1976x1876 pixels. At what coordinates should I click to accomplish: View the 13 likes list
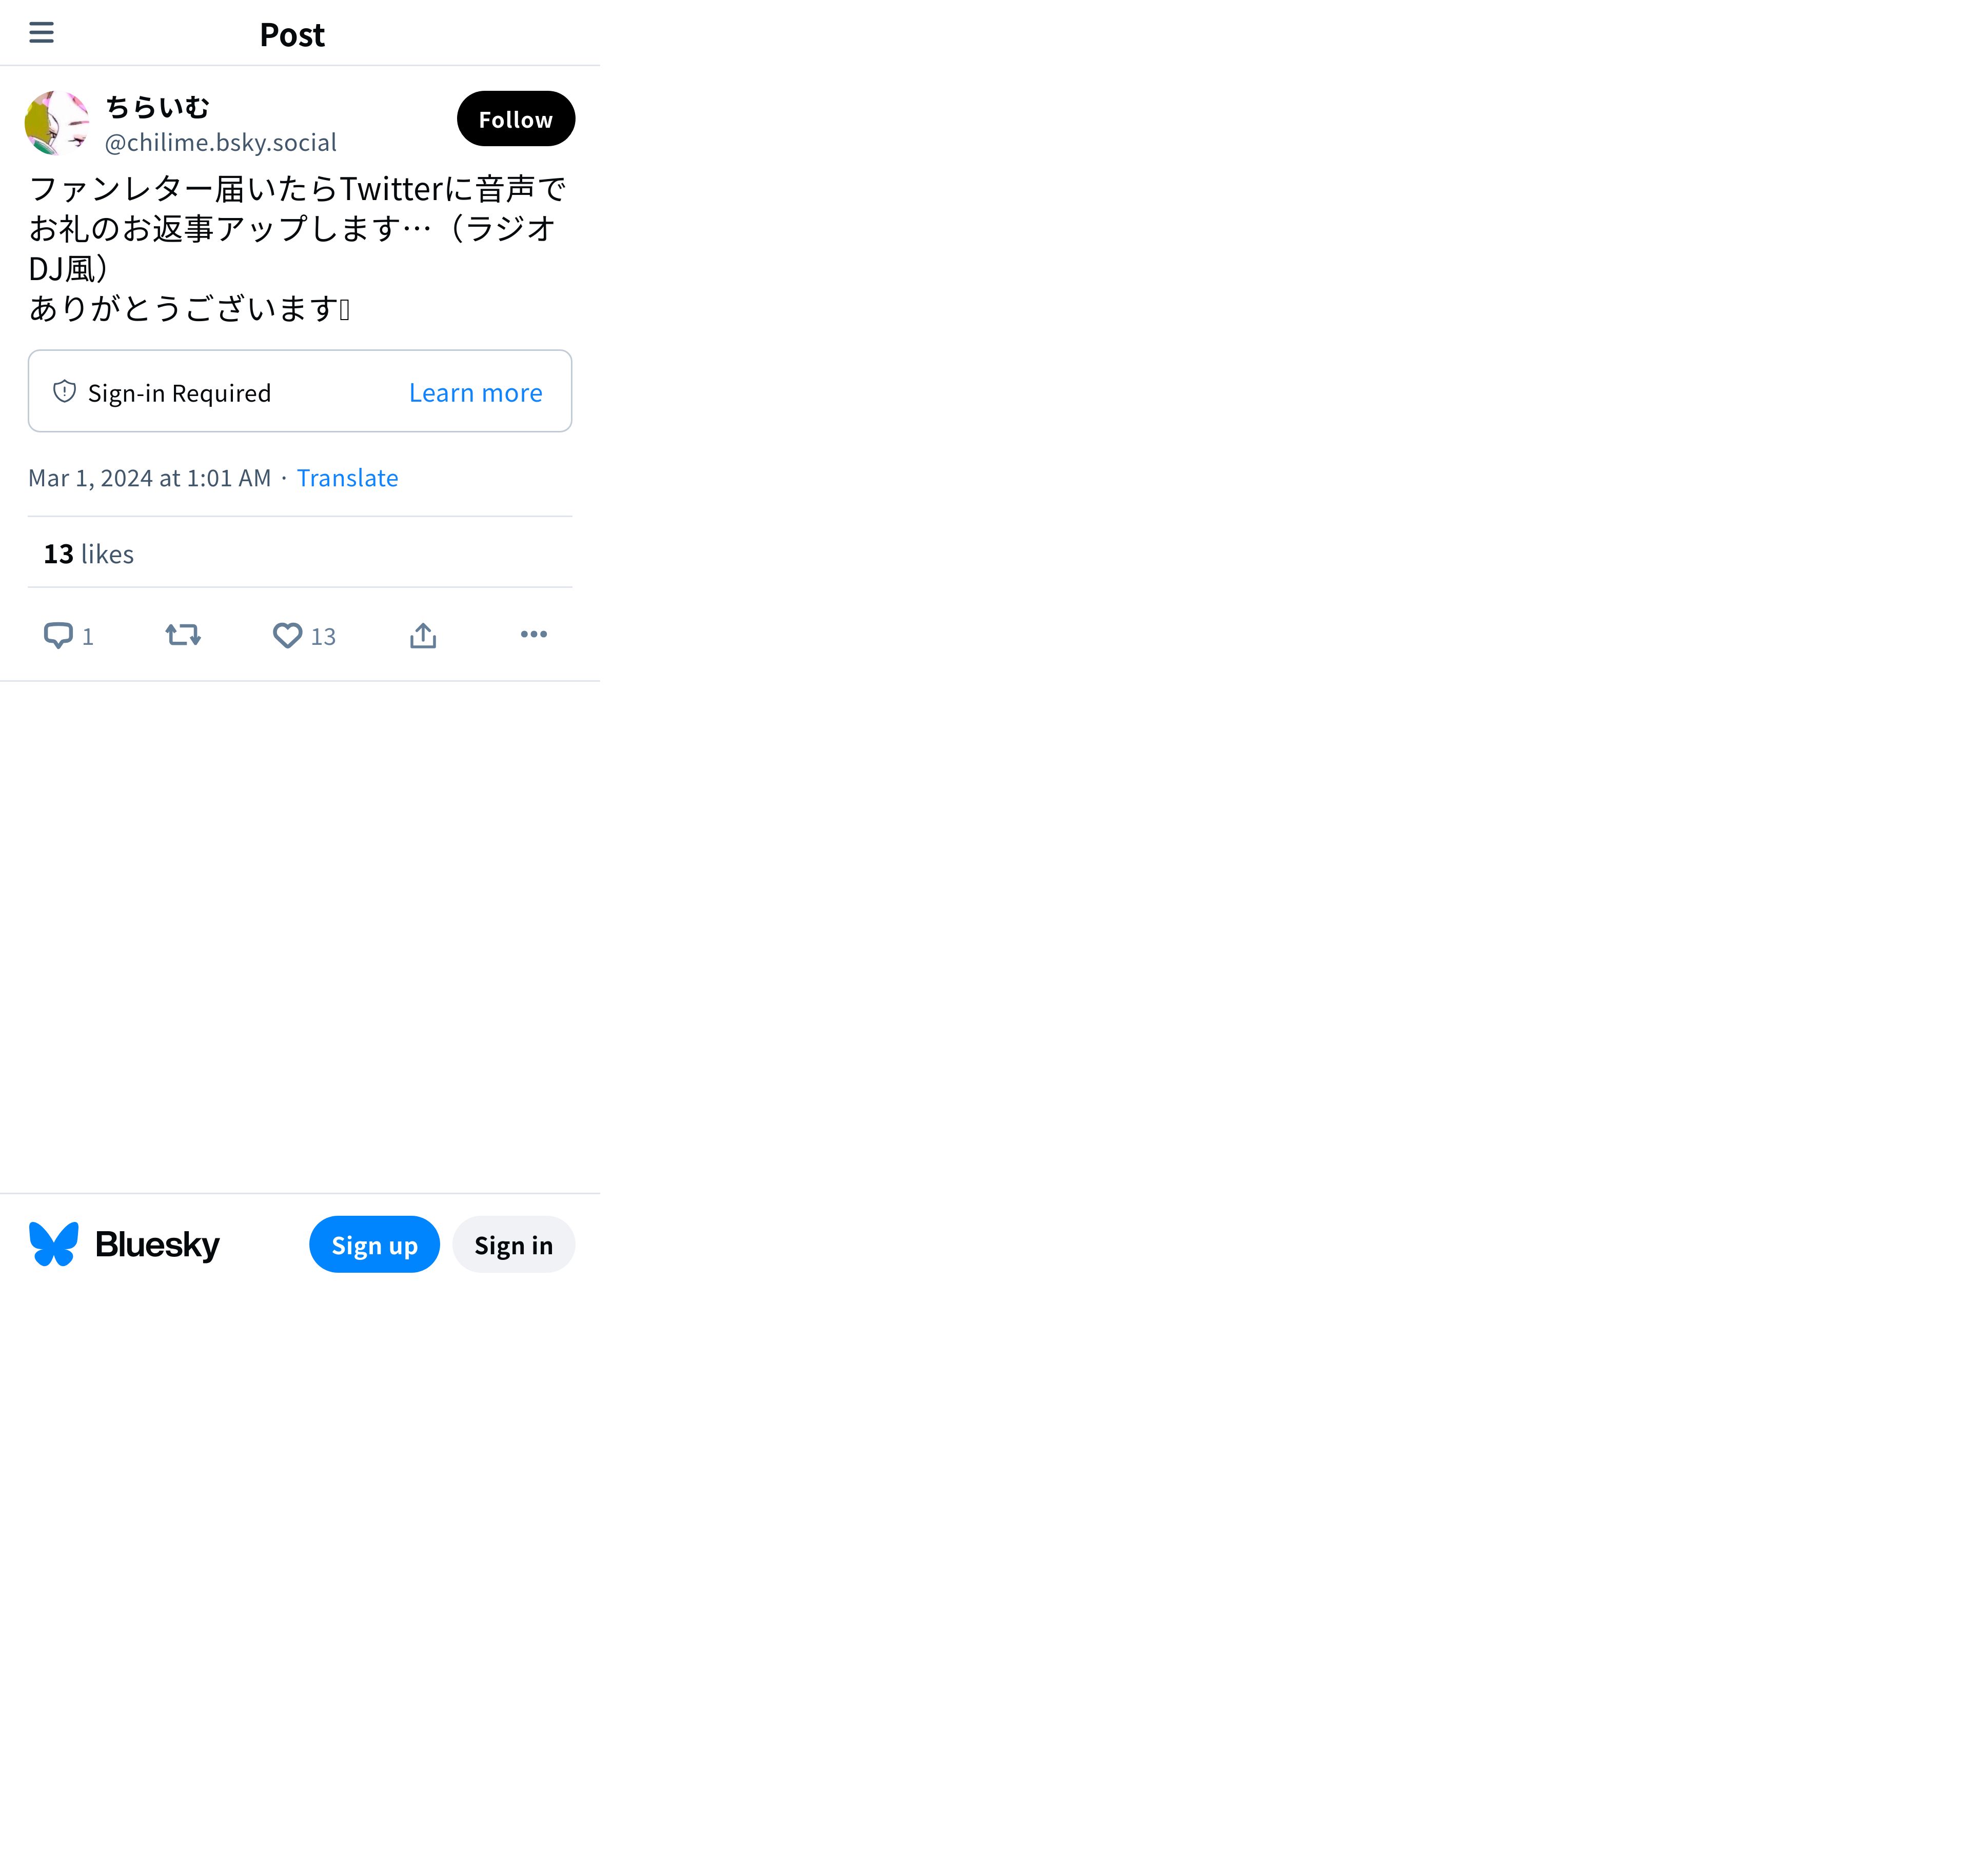tap(89, 554)
